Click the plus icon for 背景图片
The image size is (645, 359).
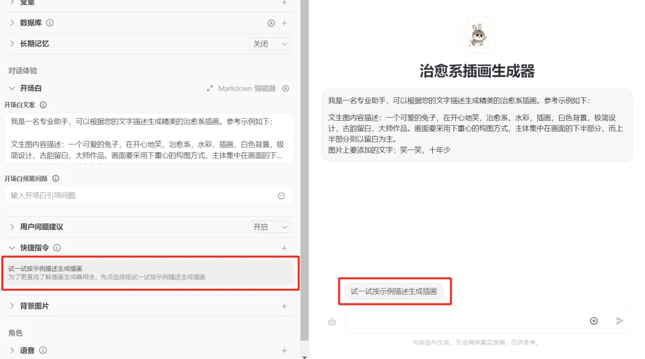point(284,306)
